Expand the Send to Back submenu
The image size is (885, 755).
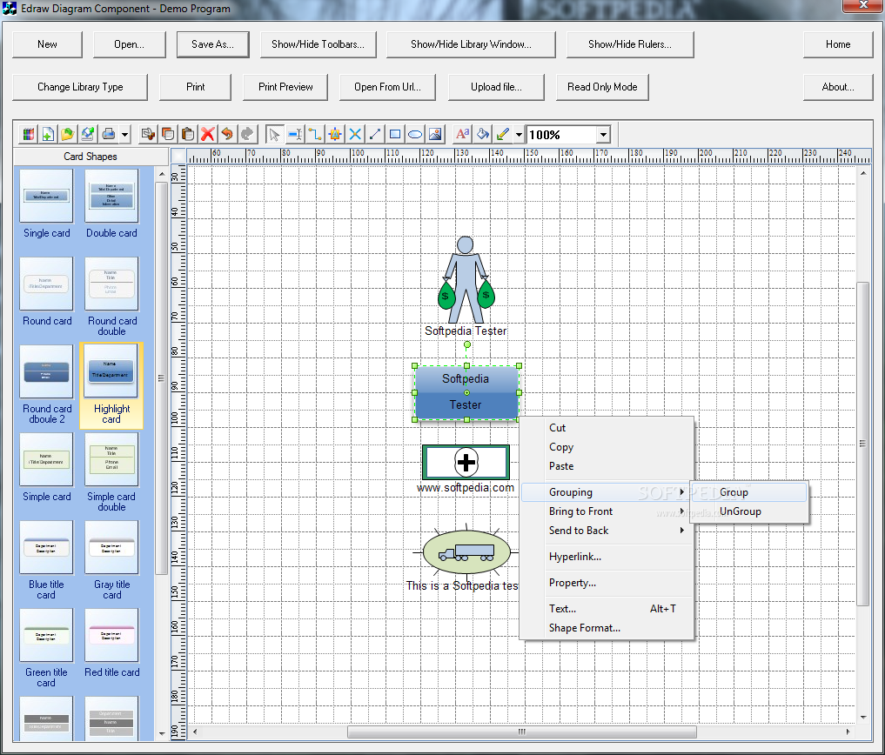(x=607, y=531)
